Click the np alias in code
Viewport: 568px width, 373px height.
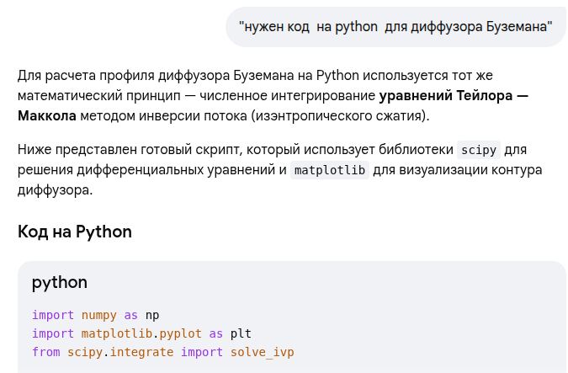pyautogui.click(x=152, y=315)
